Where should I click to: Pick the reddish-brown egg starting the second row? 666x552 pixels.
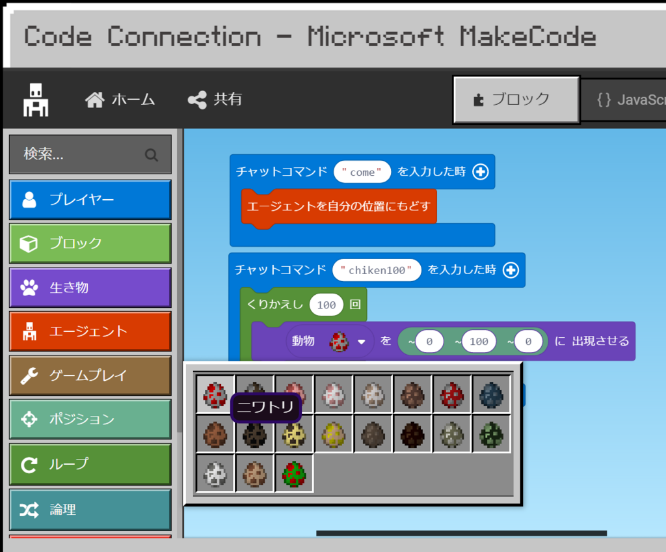tap(215, 434)
